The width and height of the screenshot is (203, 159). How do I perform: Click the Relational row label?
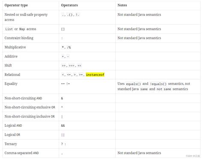(x=12, y=75)
